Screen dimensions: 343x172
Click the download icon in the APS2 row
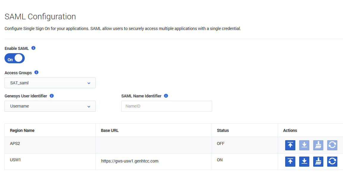304,145
